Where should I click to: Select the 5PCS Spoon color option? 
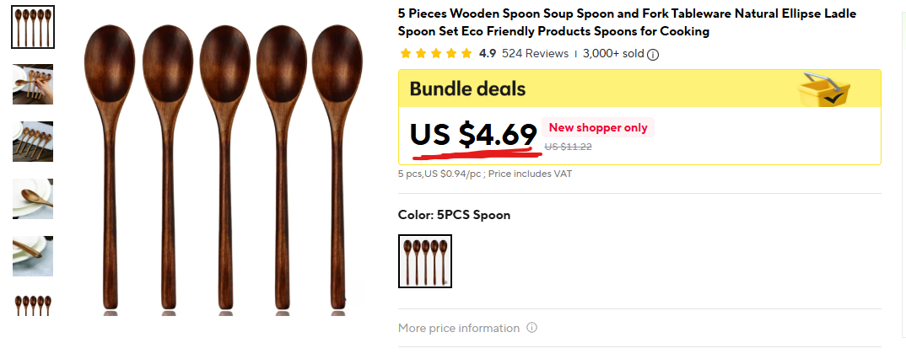pos(424,261)
